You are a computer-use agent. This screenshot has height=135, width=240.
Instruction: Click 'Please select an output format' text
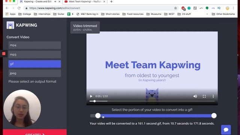click(32, 81)
